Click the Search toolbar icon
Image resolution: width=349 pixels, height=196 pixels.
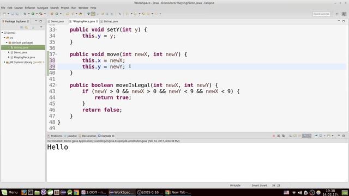73,14
